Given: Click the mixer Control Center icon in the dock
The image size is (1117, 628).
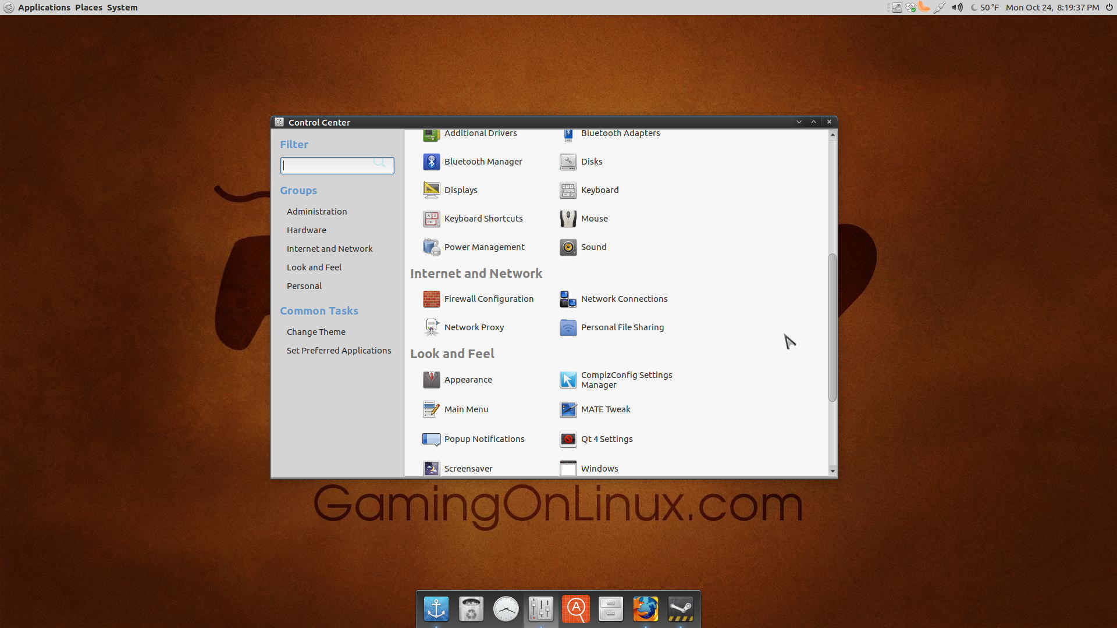Looking at the screenshot, I should coord(541,609).
